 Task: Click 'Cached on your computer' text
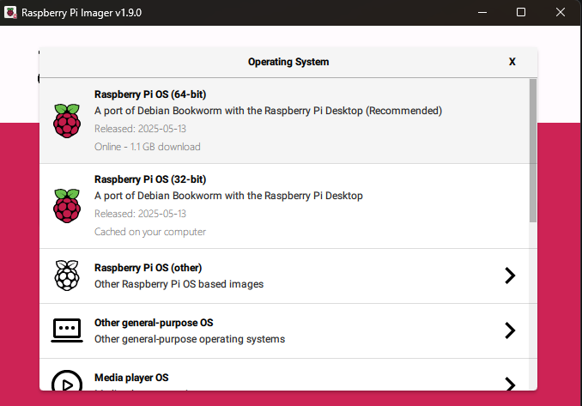pyautogui.click(x=150, y=232)
